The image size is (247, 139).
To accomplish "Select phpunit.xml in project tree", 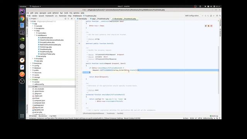I will [x=39, y=107].
